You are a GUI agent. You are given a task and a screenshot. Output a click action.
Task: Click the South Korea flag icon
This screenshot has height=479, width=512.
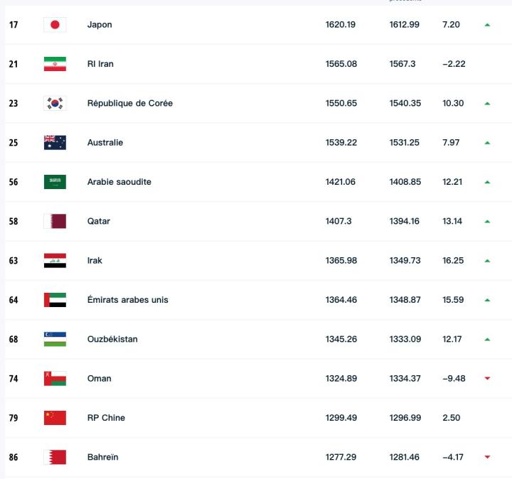click(x=55, y=103)
